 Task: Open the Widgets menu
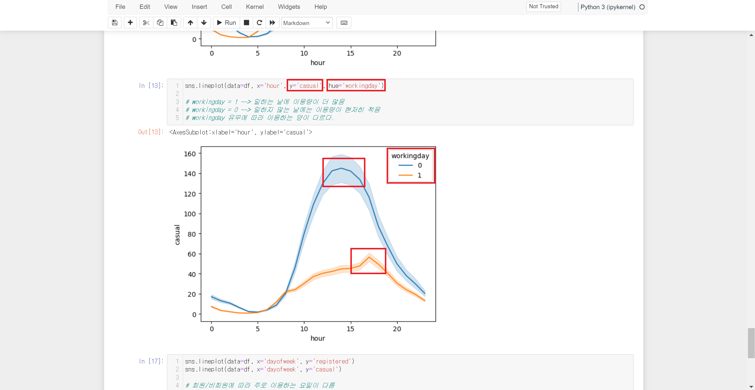coord(289,7)
